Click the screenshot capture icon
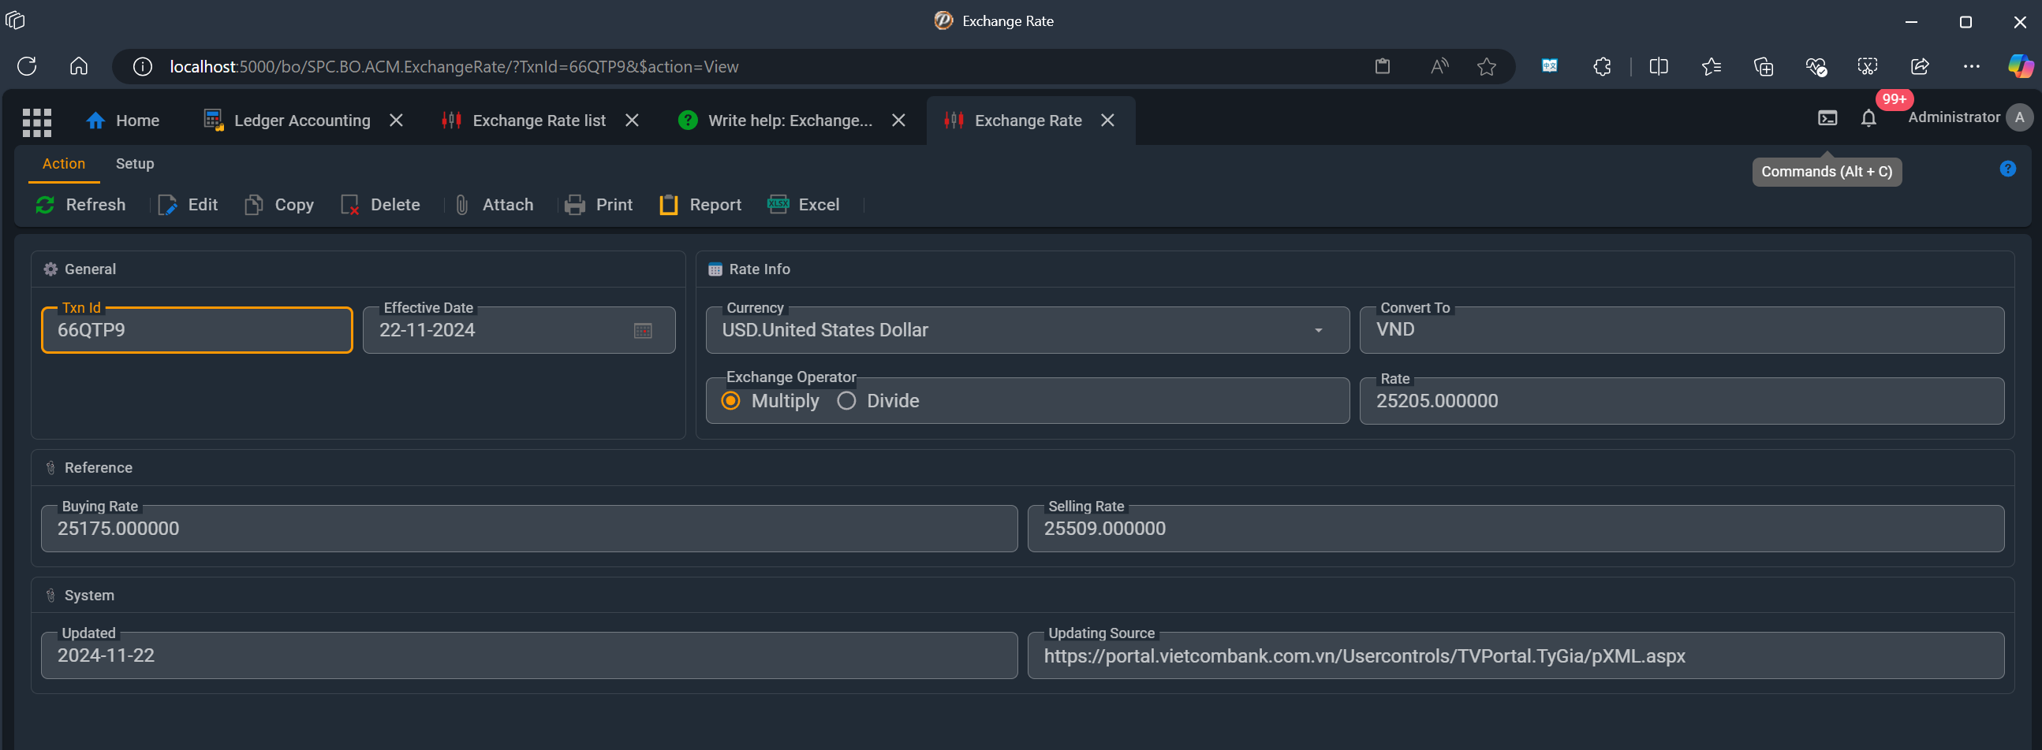 (1867, 66)
